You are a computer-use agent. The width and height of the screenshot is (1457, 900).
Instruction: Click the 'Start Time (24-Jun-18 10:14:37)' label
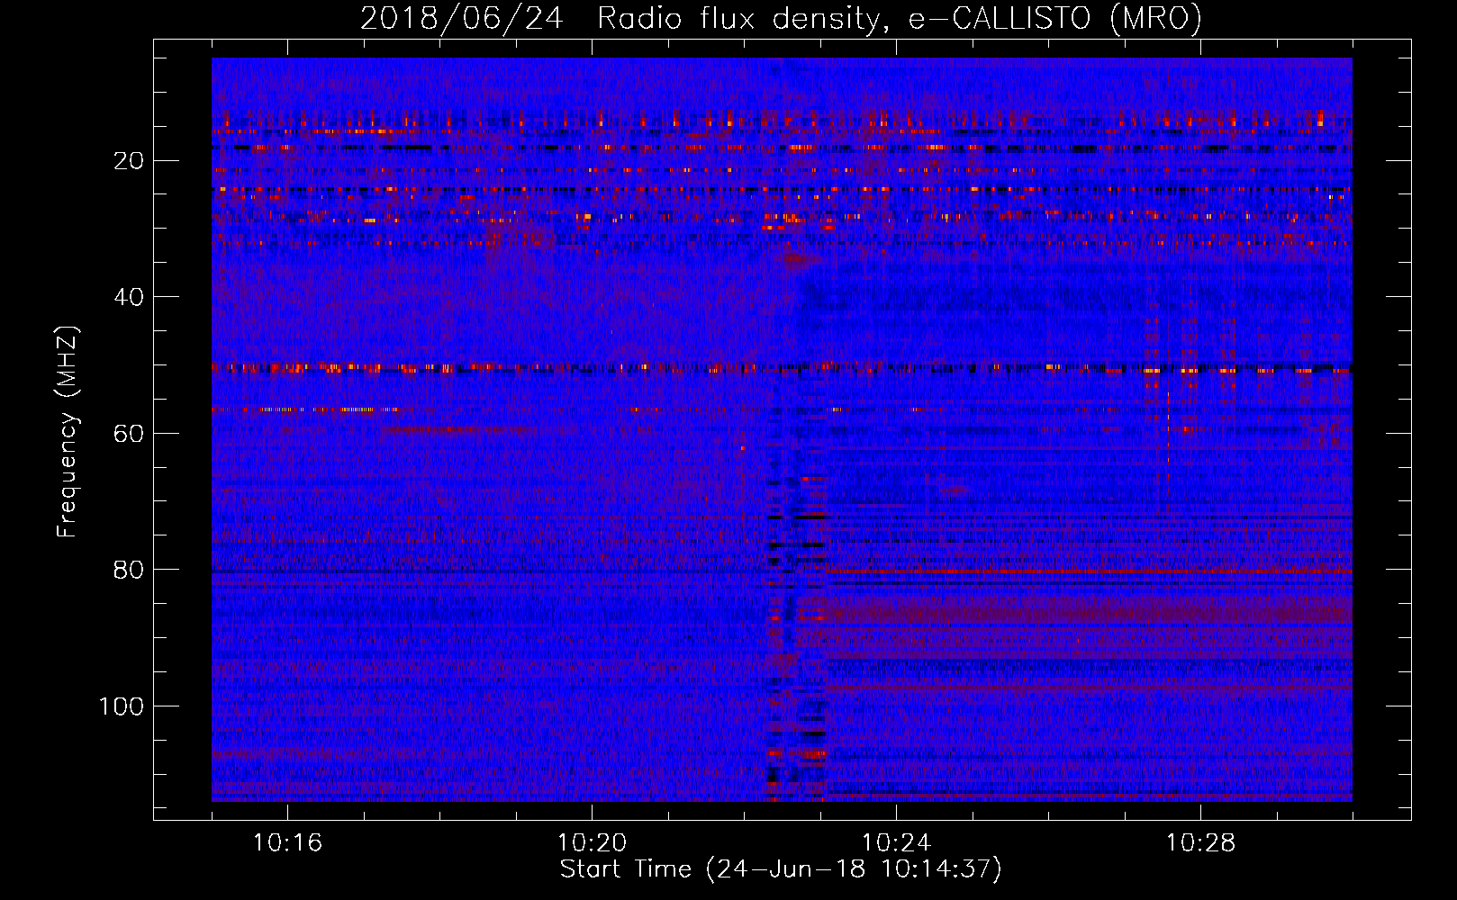(x=781, y=869)
